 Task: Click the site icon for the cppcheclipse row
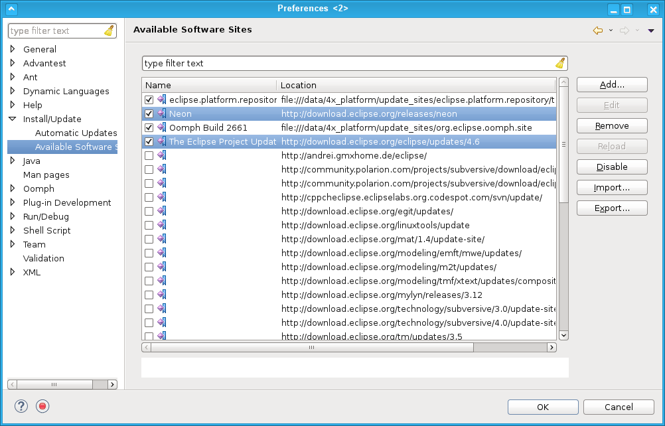click(x=161, y=196)
